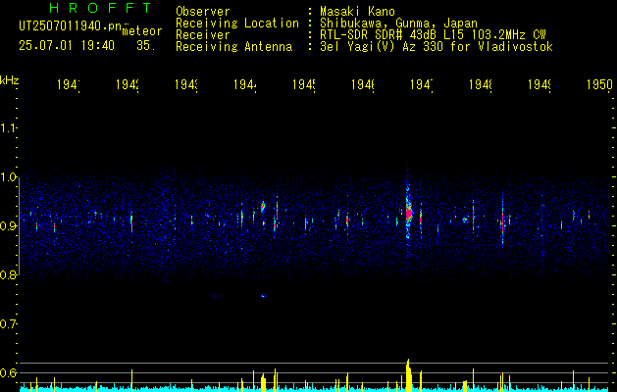Viewport: 617px width, 392px height.
Task: Click the 1950 time axis label
Action: tap(599, 84)
